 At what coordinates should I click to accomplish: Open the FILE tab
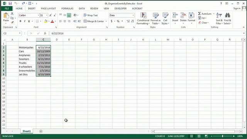[x=7, y=8]
